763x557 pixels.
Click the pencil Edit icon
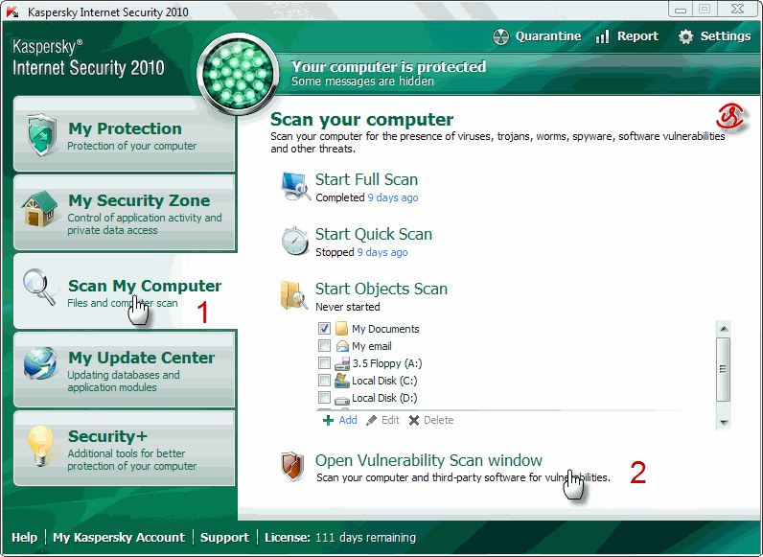(x=371, y=420)
